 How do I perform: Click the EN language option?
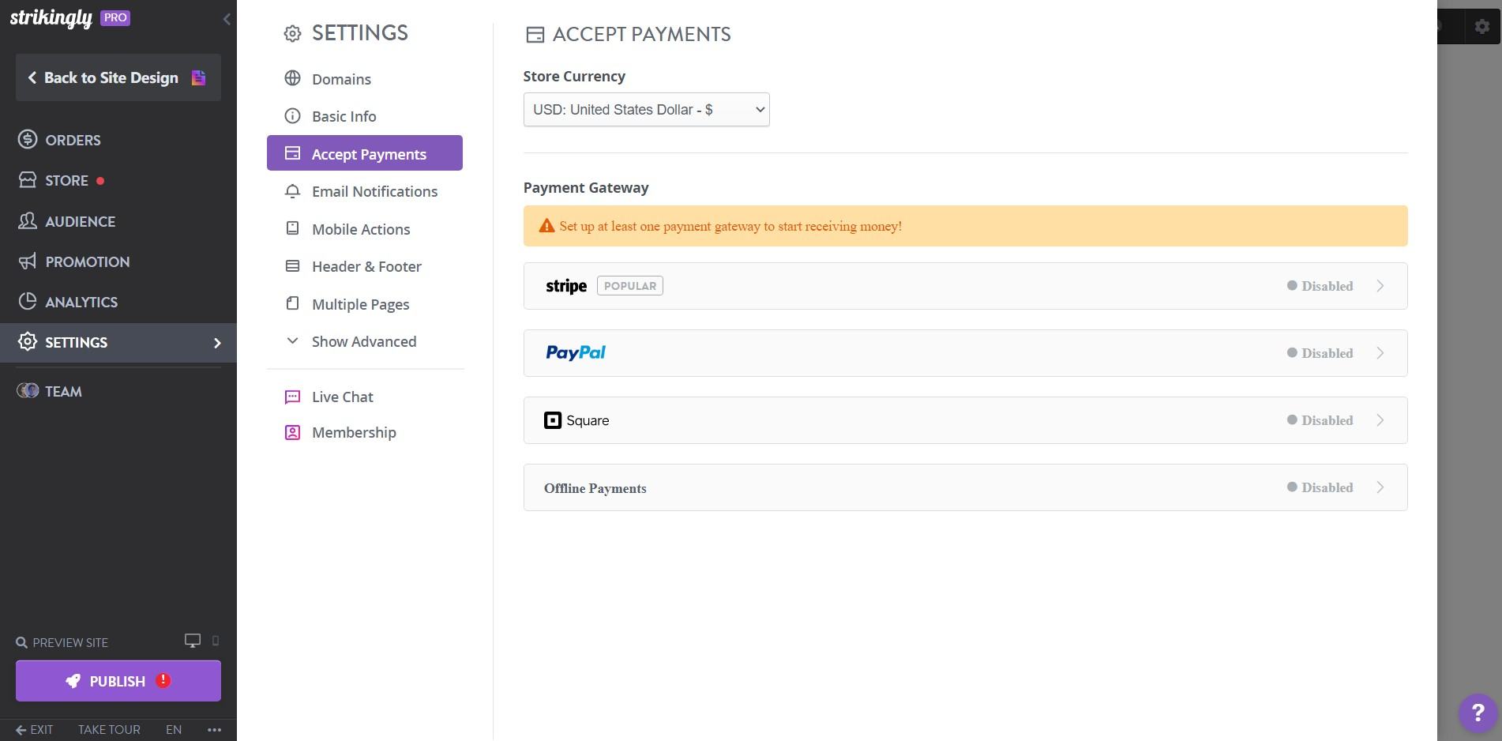[173, 730]
